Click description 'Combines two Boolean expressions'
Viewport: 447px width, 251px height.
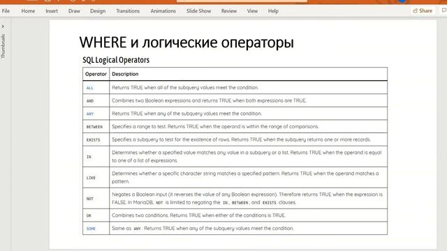(209, 100)
